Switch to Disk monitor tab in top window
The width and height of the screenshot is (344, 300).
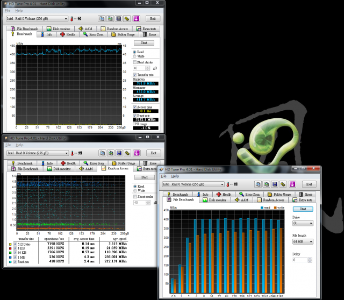pyautogui.click(x=59, y=28)
